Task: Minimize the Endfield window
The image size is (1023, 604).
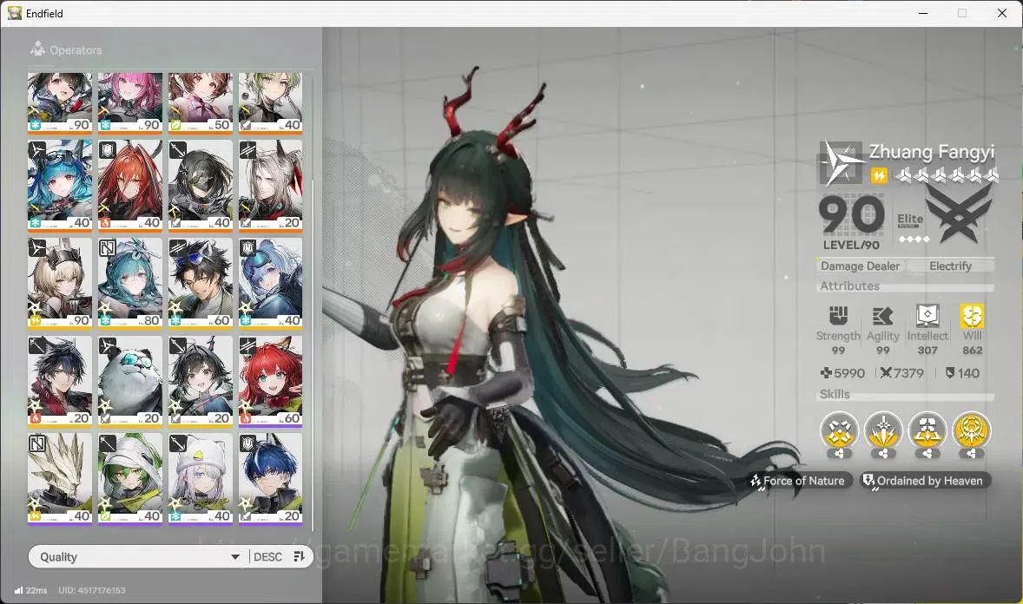Action: coord(923,13)
